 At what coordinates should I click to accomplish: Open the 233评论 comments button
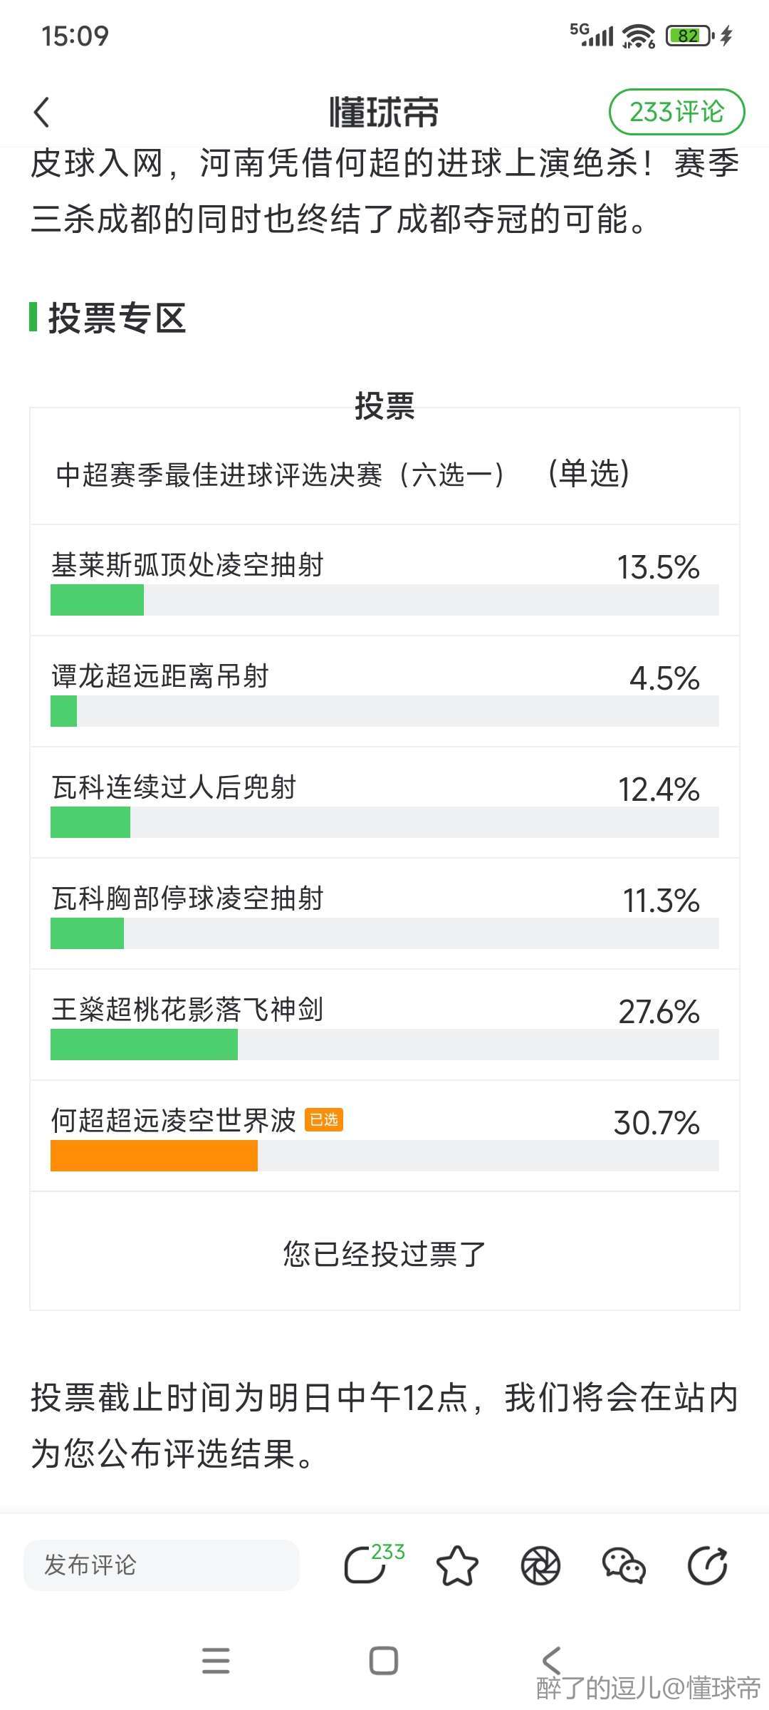676,112
